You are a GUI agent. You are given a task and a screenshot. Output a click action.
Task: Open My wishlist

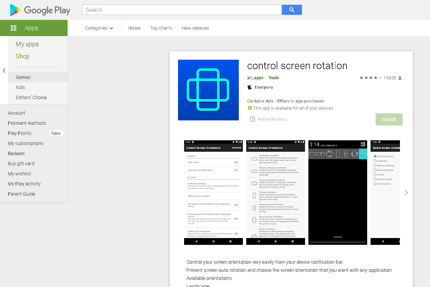tap(19, 174)
